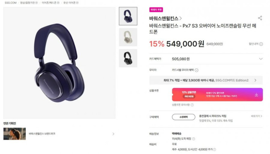Select the black headphone color thumbnail
The height and width of the screenshot is (154, 270).
pyautogui.click(x=128, y=58)
